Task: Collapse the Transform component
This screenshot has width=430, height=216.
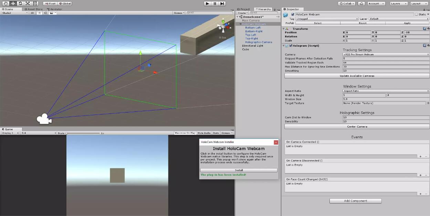Action: (284, 29)
